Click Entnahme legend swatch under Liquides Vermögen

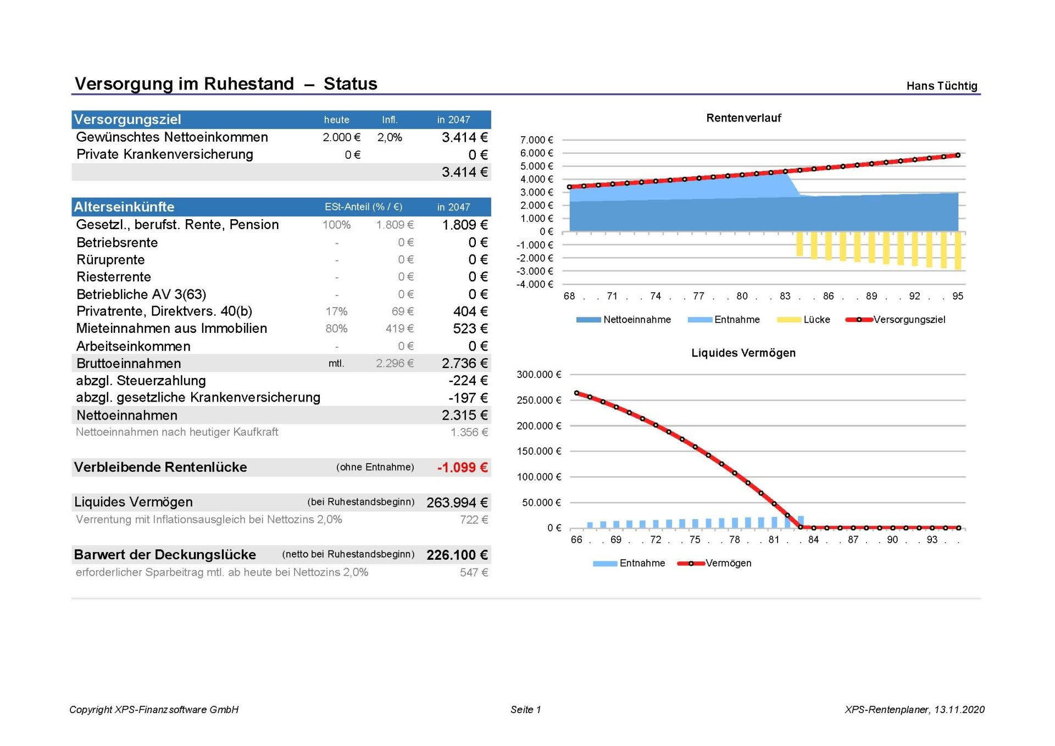pyautogui.click(x=604, y=563)
